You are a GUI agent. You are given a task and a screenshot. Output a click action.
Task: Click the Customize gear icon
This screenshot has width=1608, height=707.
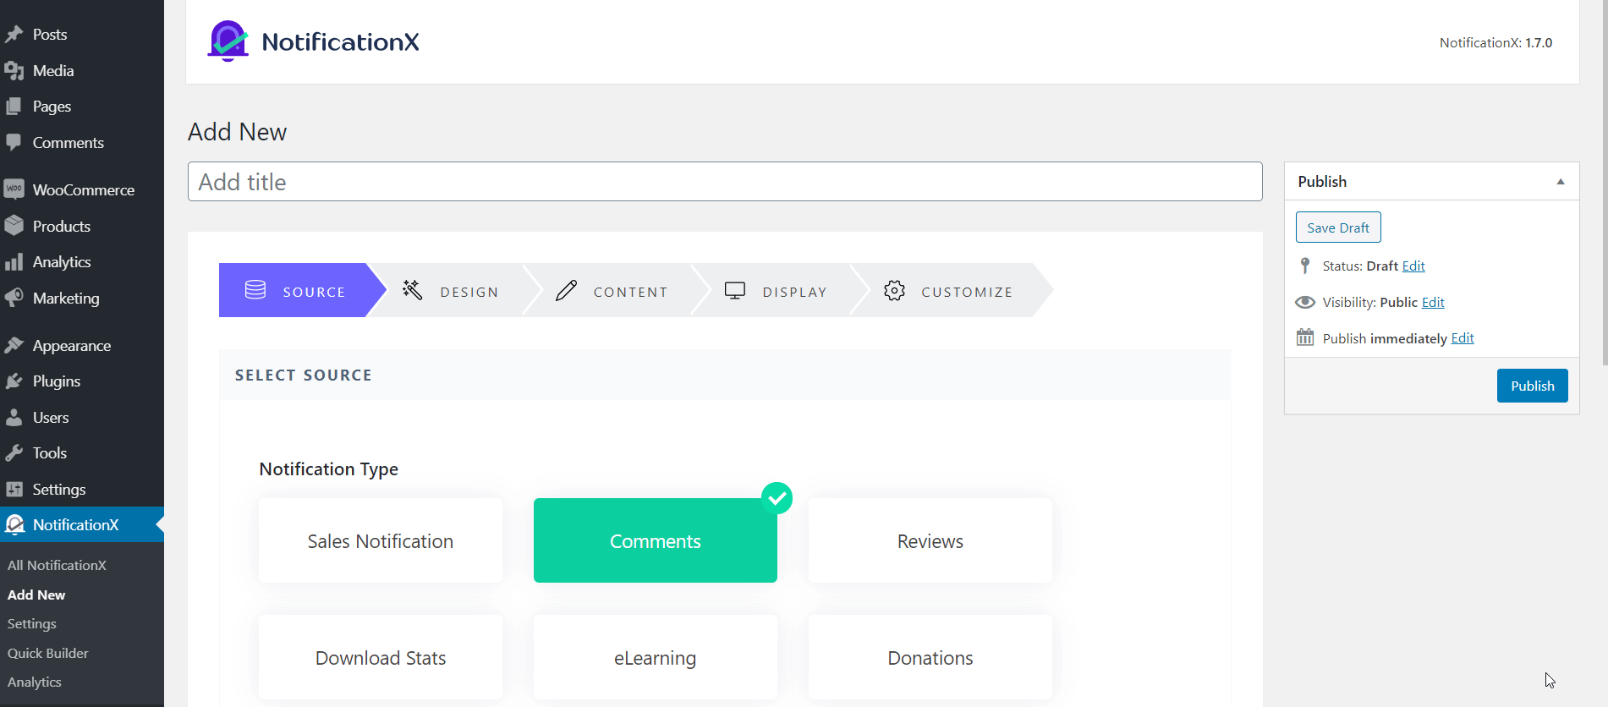tap(894, 290)
